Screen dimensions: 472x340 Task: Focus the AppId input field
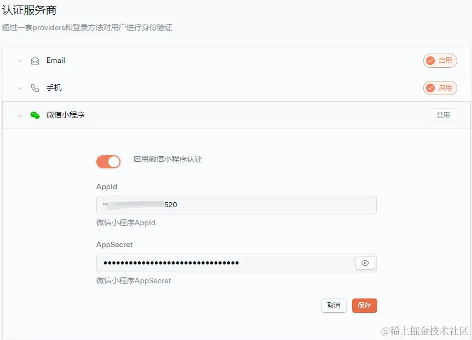[x=237, y=205]
